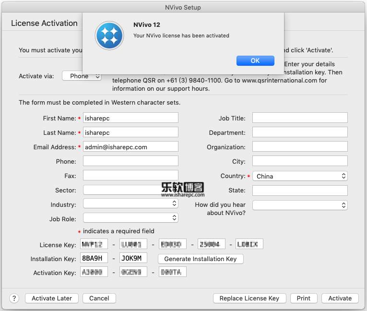Open the help question mark button

click(x=14, y=299)
